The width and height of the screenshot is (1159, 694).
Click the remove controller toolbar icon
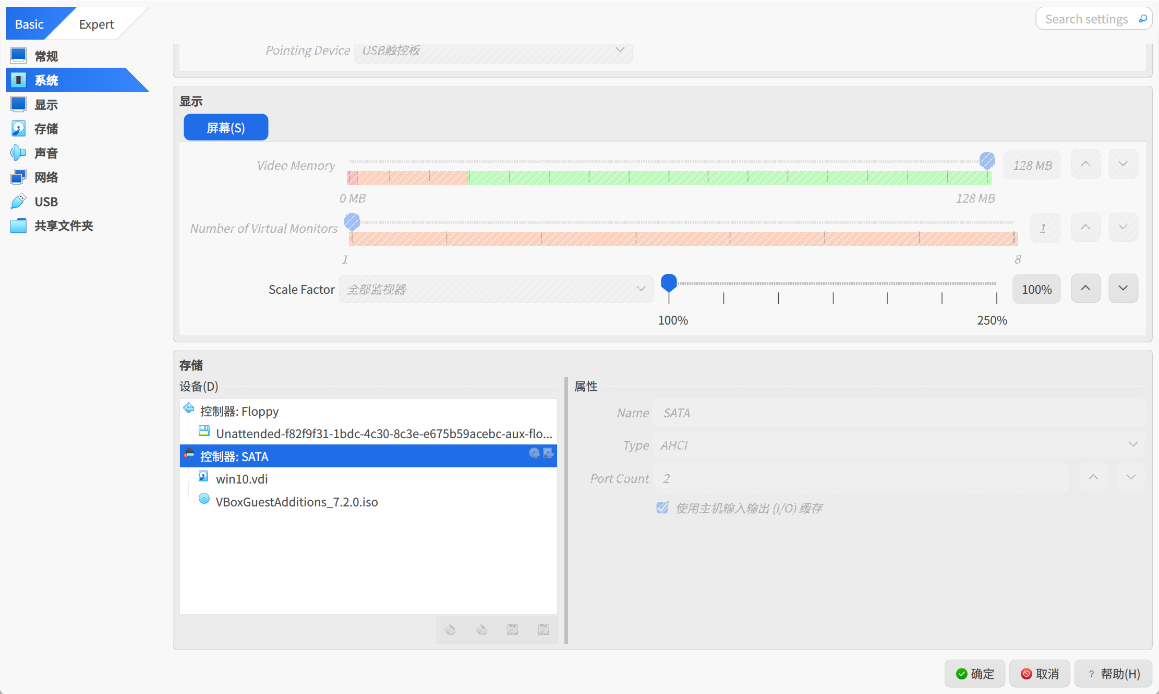click(481, 630)
